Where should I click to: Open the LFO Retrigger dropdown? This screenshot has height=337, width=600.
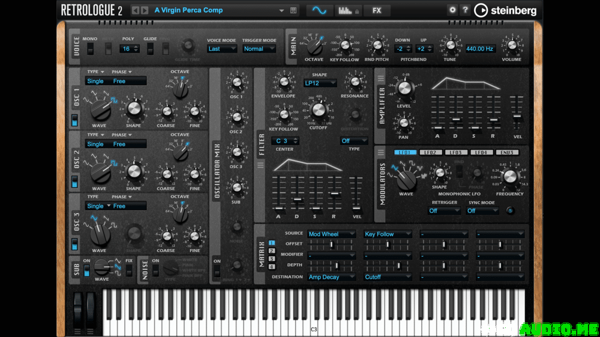tap(444, 211)
